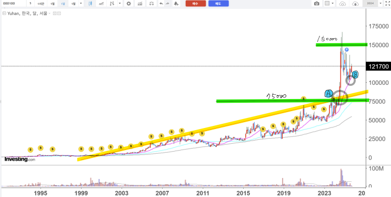Pick the bar chart type icon

point(113,4)
